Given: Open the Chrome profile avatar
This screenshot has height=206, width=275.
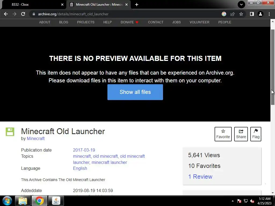Looking at the screenshot, I should point(260,14).
